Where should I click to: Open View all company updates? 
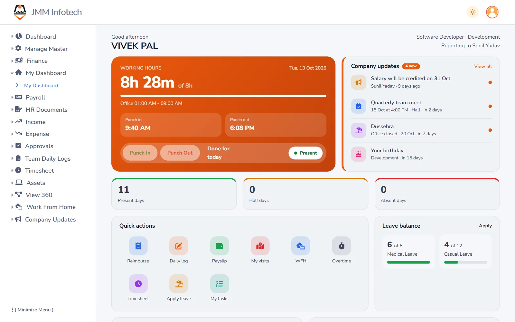point(483,66)
